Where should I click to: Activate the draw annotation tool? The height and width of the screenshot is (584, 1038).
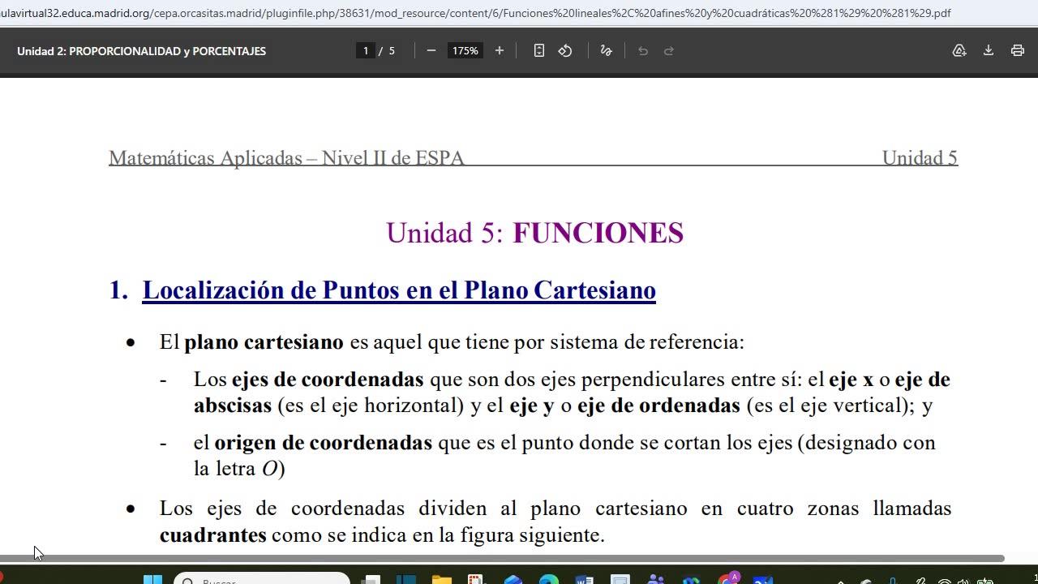606,50
